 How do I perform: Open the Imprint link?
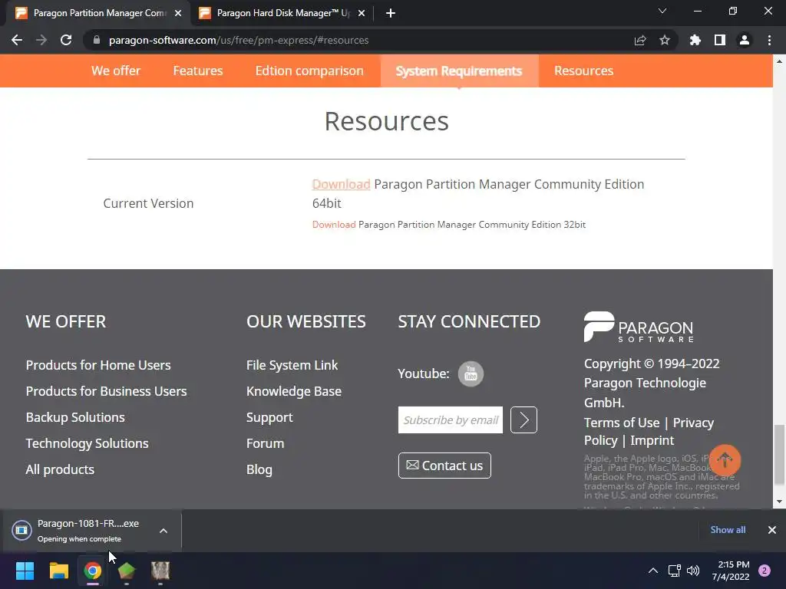click(x=652, y=440)
